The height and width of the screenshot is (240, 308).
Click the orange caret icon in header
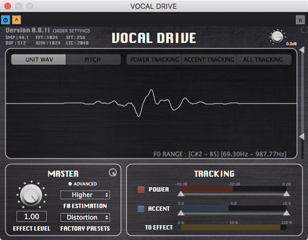16,20
